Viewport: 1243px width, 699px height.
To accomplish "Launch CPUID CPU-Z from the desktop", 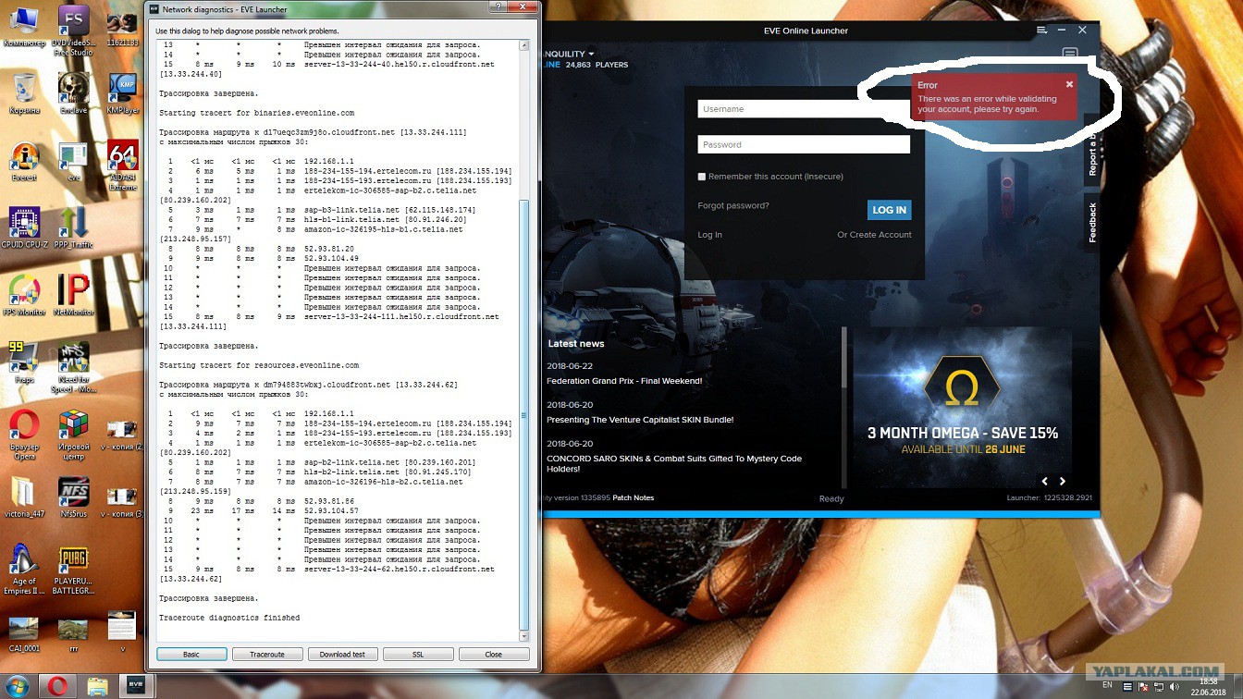I will (24, 228).
